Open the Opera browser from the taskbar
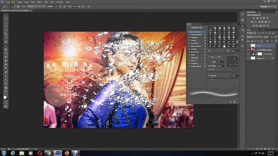278x156 pixels. [x=40, y=153]
